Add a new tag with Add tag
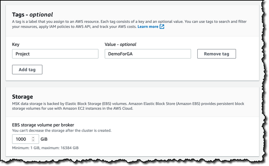 (x=27, y=70)
